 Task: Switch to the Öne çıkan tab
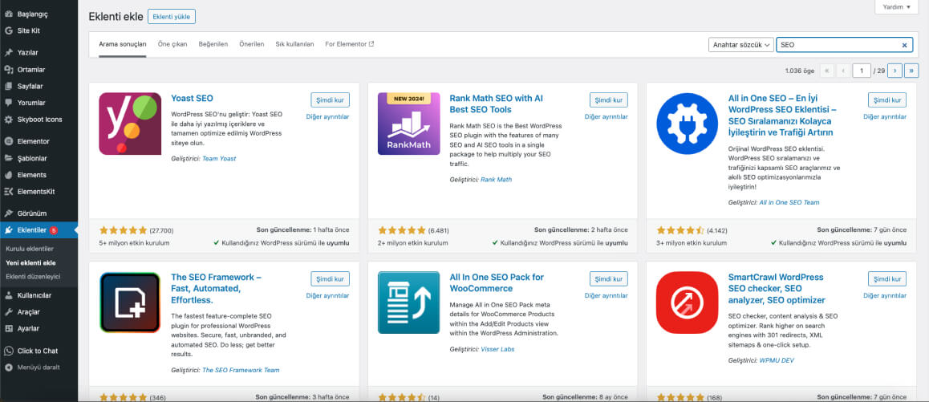[x=172, y=44]
